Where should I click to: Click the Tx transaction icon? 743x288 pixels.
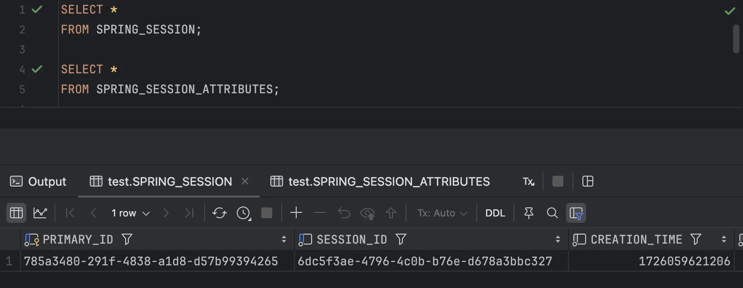529,182
